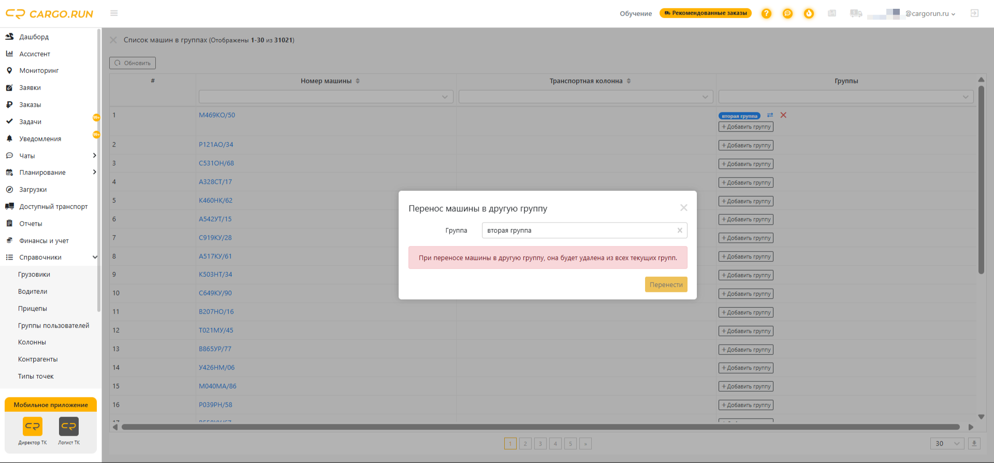This screenshot has height=463, width=994.
Task: Download table using export icon
Action: tap(974, 444)
